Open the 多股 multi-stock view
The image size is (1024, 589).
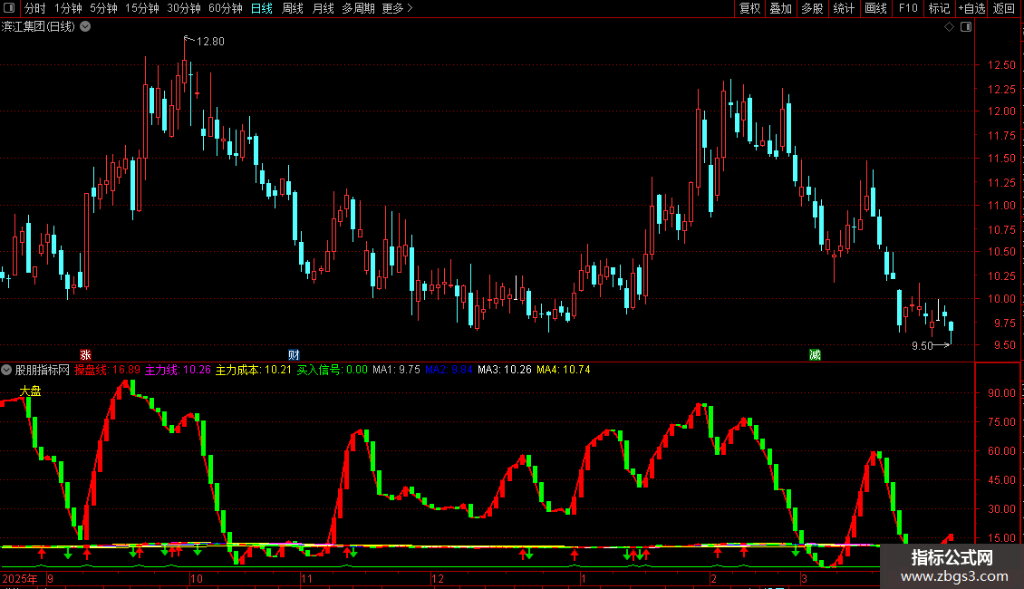[x=812, y=8]
